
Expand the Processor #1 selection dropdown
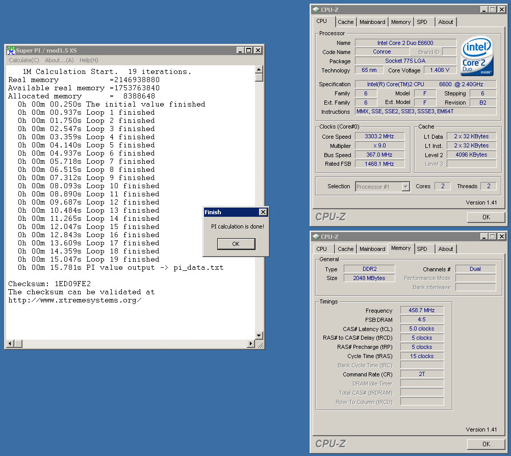pyautogui.click(x=406, y=187)
